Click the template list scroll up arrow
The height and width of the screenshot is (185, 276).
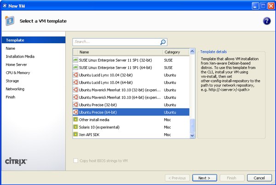click(x=192, y=52)
